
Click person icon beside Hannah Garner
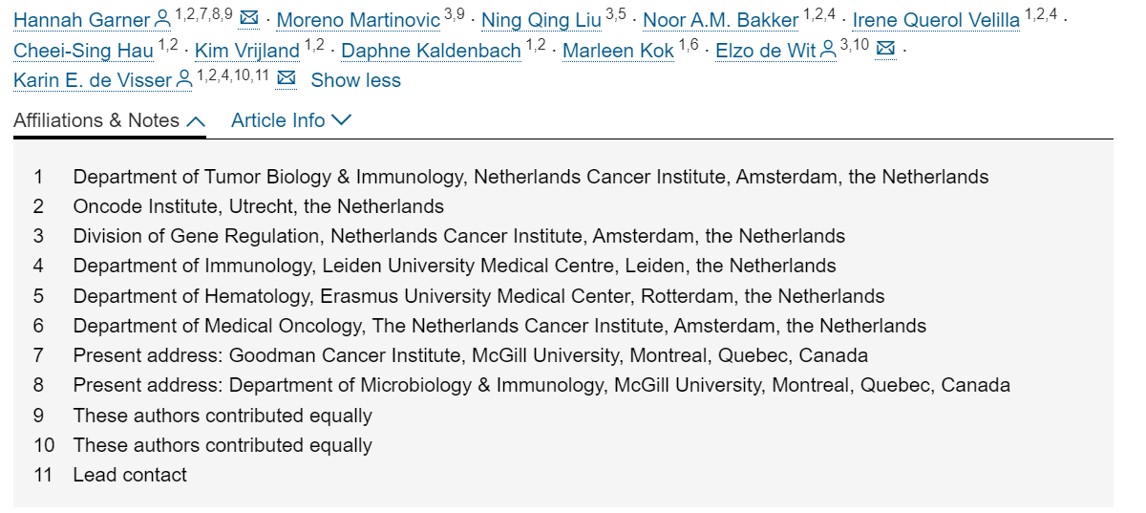click(x=162, y=19)
